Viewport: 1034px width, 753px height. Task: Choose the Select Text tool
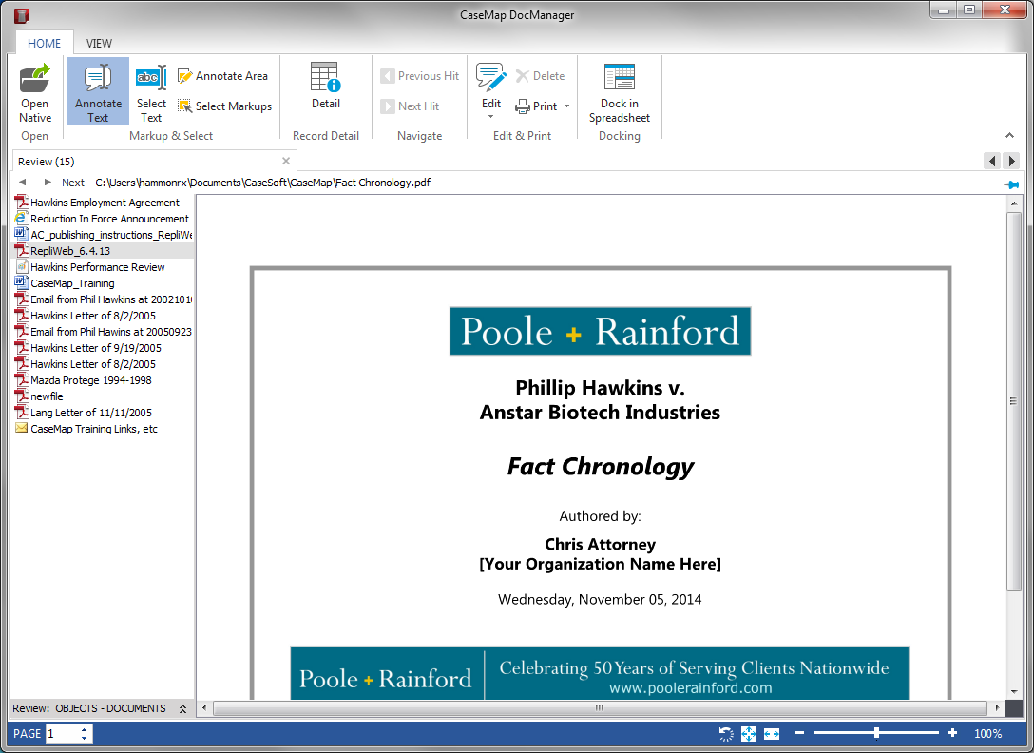point(151,91)
